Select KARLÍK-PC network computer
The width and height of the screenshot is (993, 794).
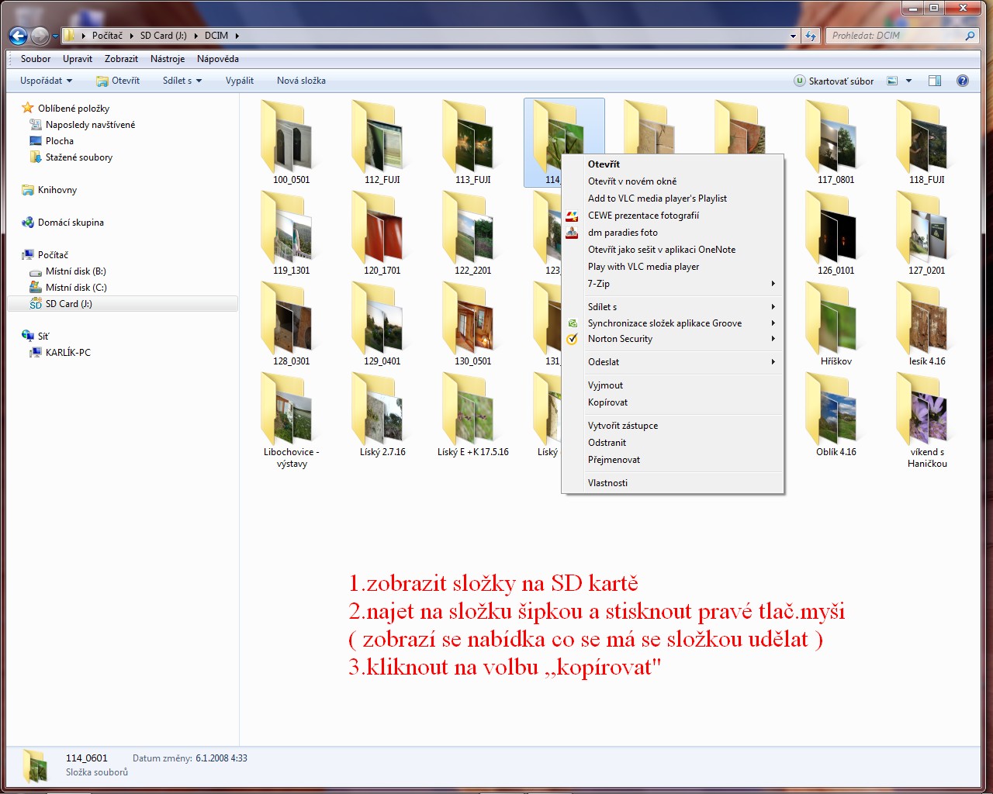[67, 353]
